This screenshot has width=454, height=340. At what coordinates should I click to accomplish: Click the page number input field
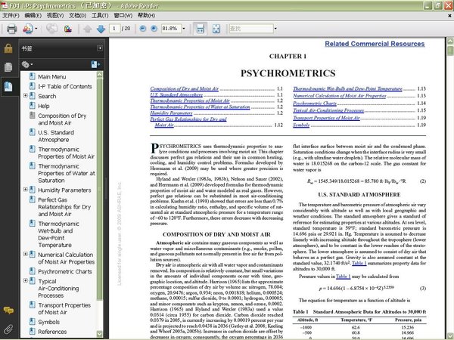coord(113,28)
